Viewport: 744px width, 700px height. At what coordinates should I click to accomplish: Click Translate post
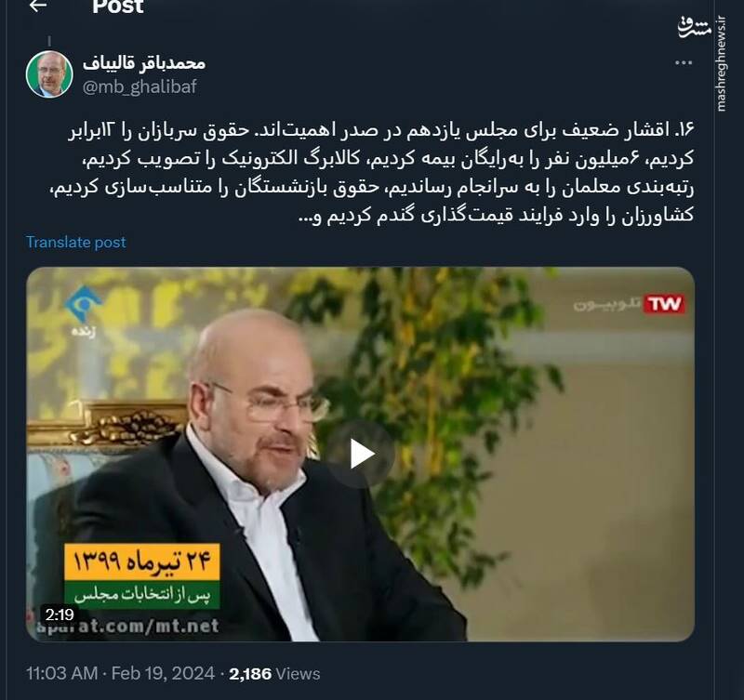click(x=76, y=242)
